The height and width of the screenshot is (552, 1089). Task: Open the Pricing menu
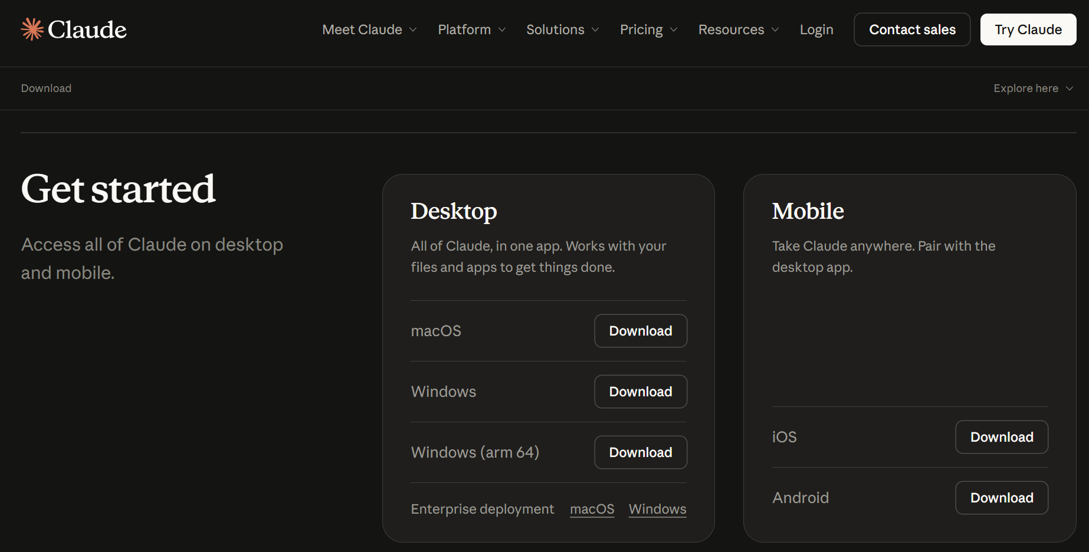648,29
